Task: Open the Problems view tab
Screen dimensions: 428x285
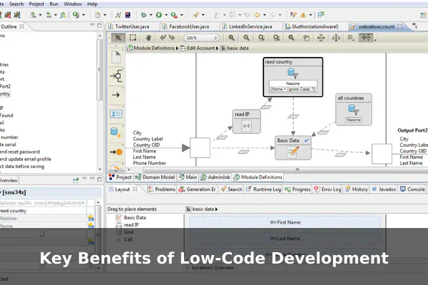Action: point(161,190)
